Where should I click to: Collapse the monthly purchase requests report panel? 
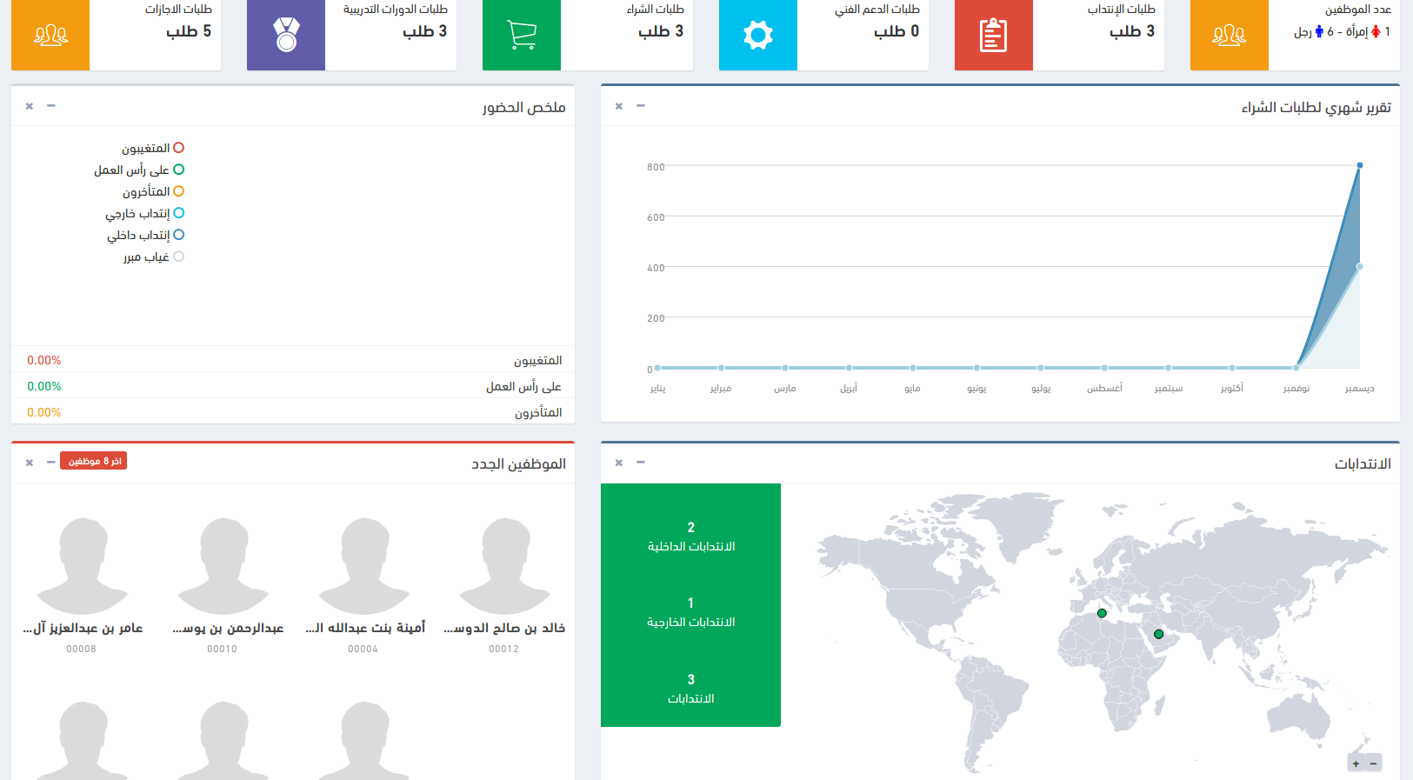click(641, 106)
